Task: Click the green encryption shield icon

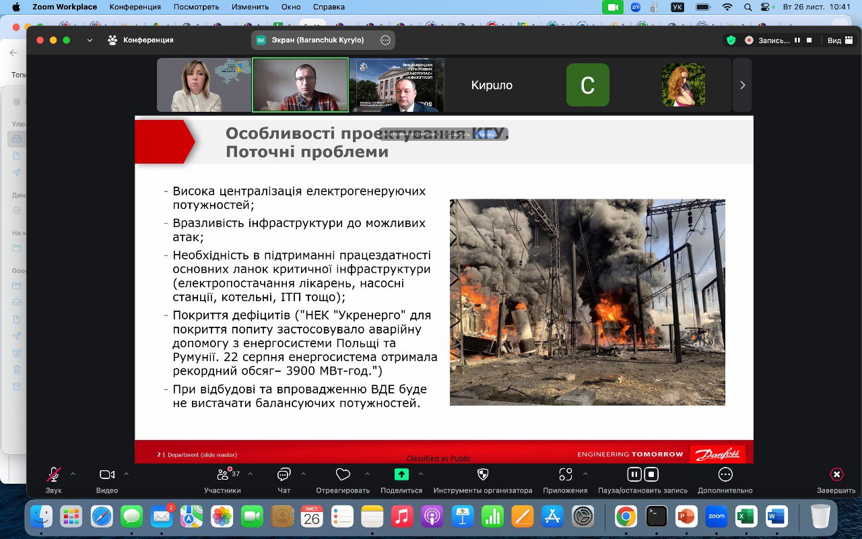Action: click(x=731, y=40)
